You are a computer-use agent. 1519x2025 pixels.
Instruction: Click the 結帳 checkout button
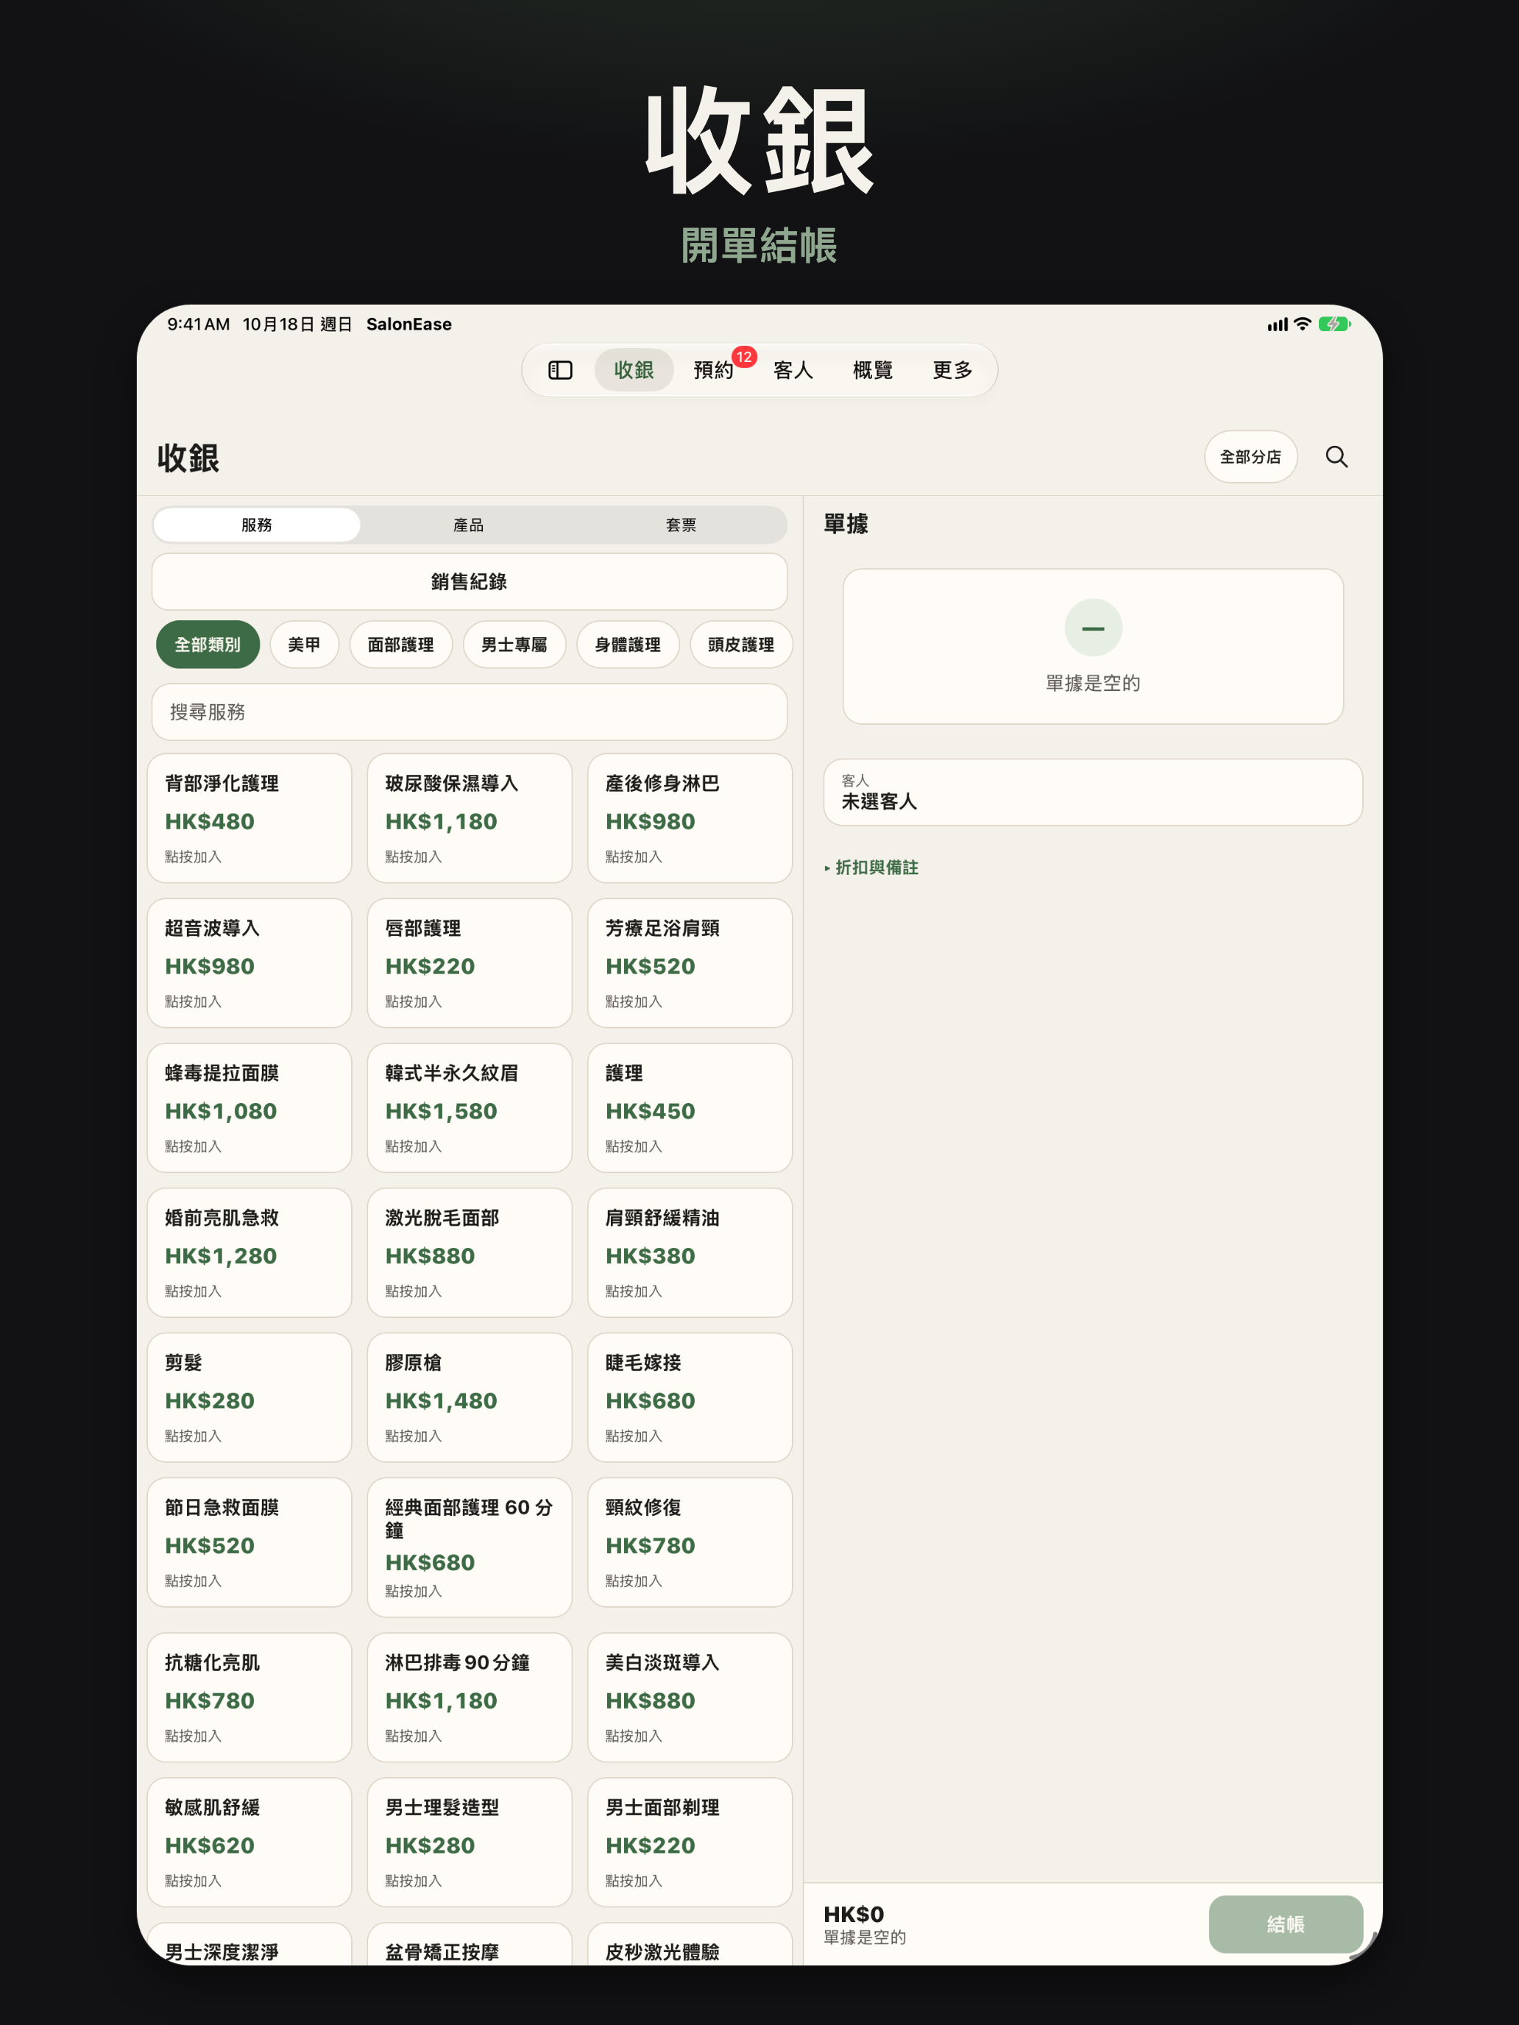click(x=1286, y=1924)
